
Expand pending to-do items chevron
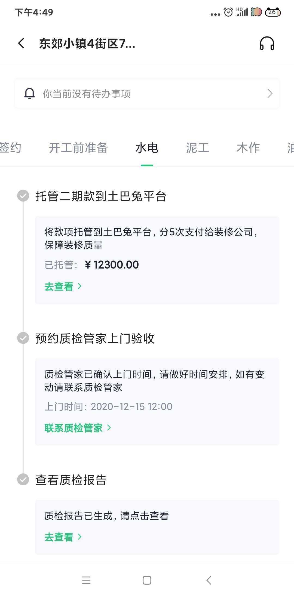pyautogui.click(x=270, y=94)
